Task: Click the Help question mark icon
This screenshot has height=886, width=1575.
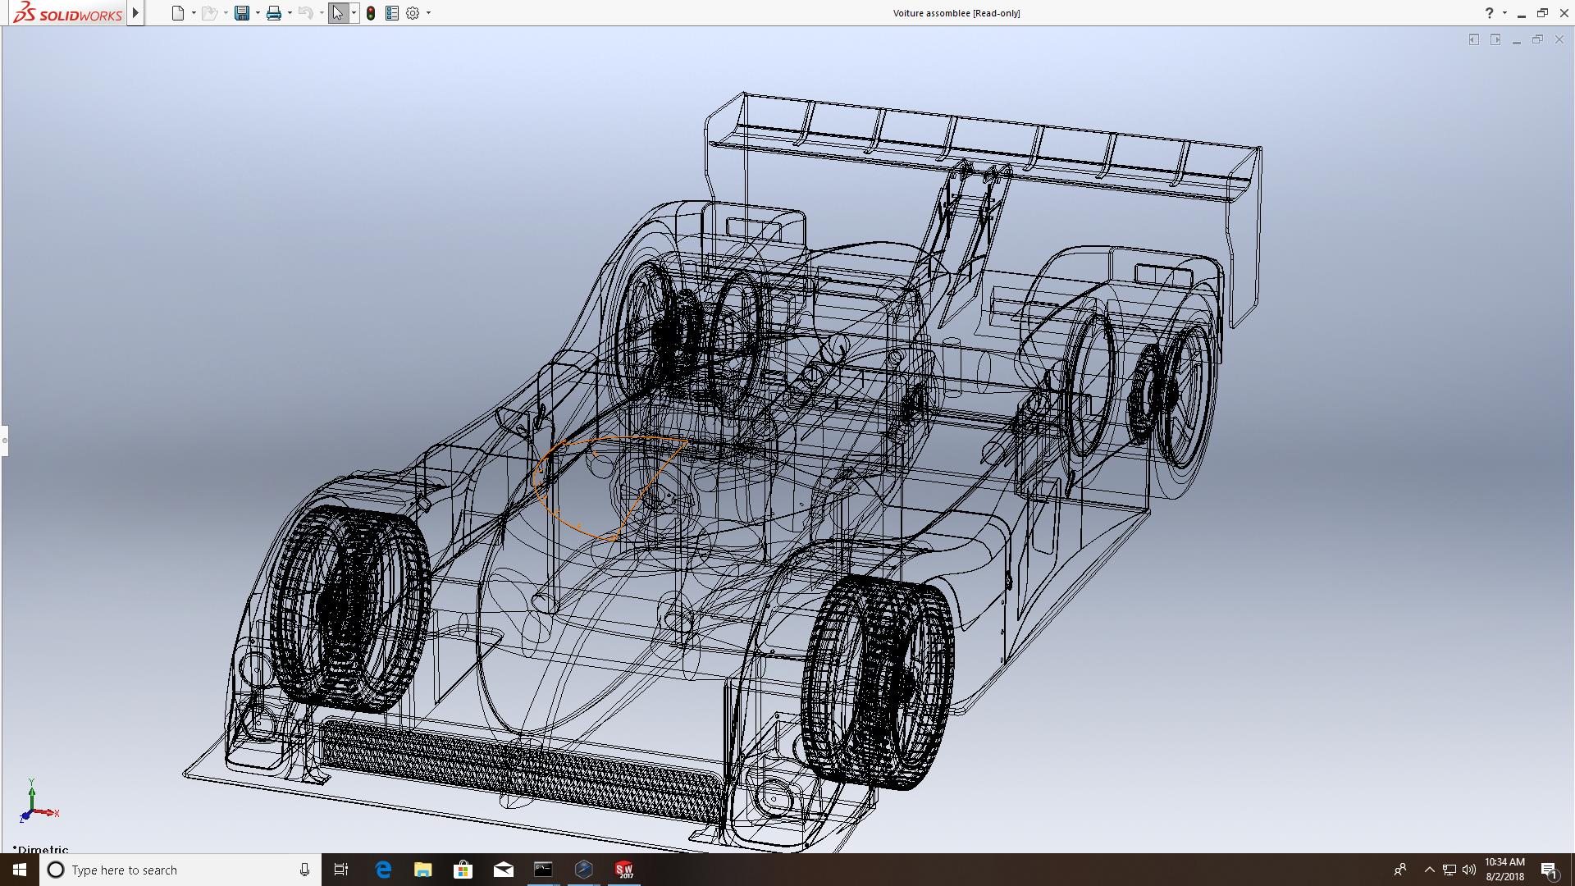Action: coord(1489,13)
